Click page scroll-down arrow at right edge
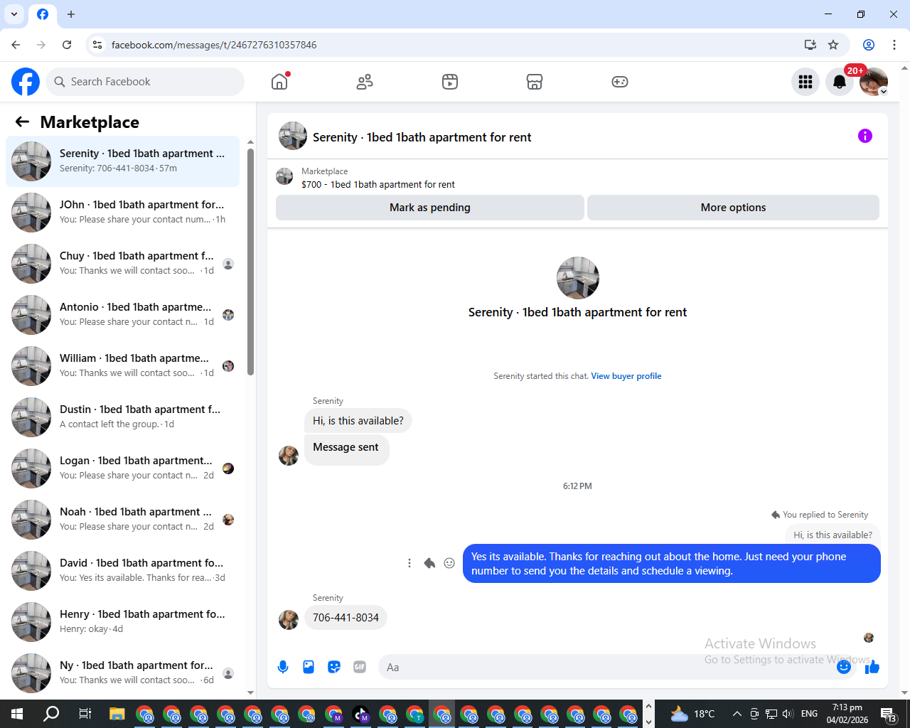Viewport: 910px width, 728px height. 904,693
